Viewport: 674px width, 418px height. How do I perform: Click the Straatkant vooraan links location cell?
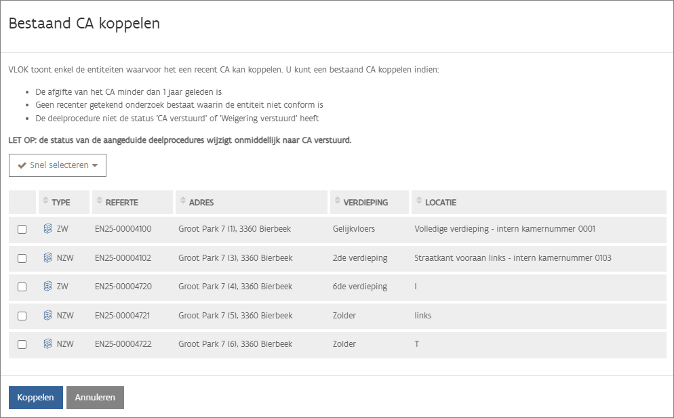pos(513,258)
